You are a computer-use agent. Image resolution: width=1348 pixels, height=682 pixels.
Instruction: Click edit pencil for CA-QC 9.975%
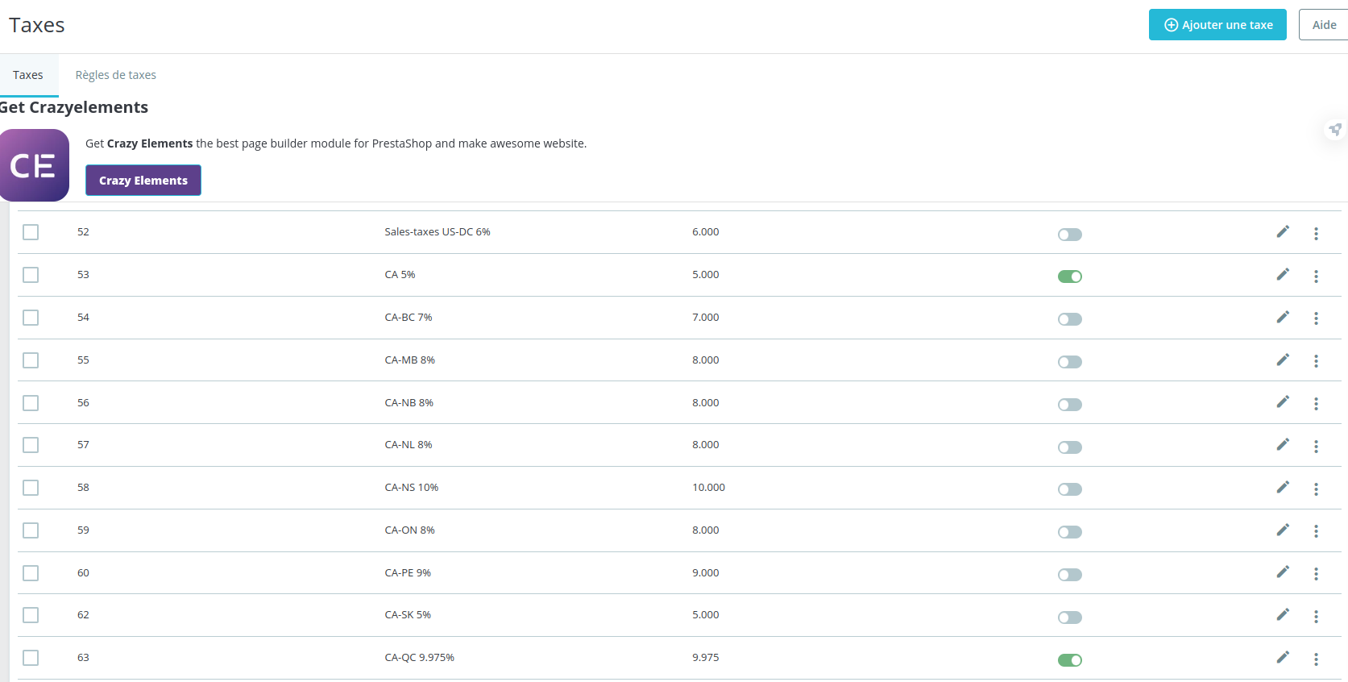1283,658
